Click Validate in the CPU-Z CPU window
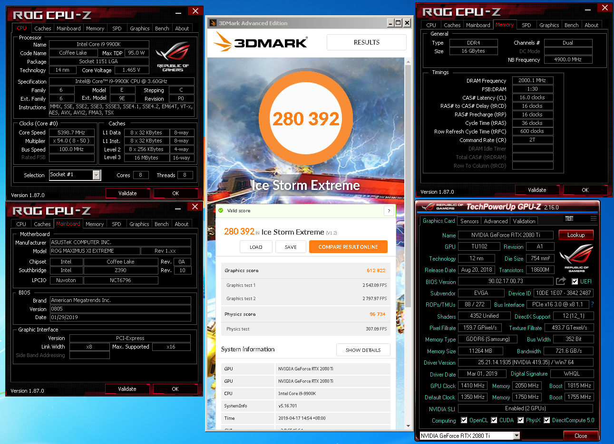The width and height of the screenshot is (614, 444). click(x=127, y=193)
